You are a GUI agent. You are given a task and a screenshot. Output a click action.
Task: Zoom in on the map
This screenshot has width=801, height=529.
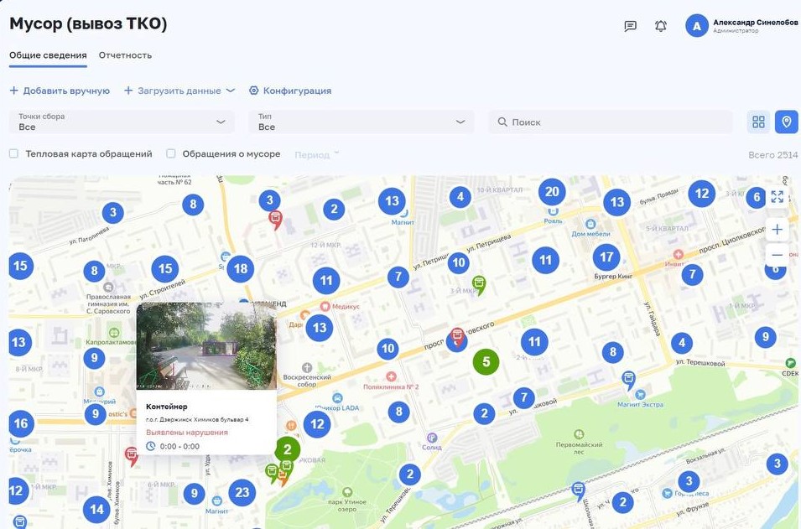point(778,229)
